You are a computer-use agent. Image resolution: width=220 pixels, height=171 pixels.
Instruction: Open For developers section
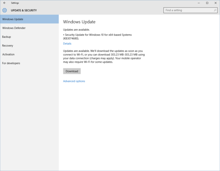pyautogui.click(x=29, y=63)
